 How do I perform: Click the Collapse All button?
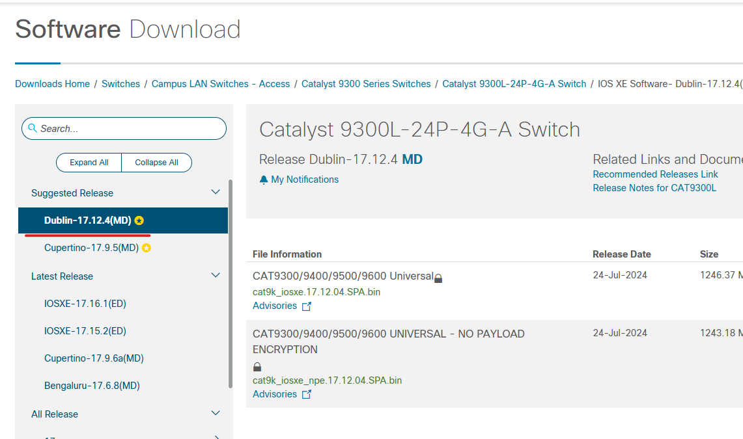click(157, 162)
